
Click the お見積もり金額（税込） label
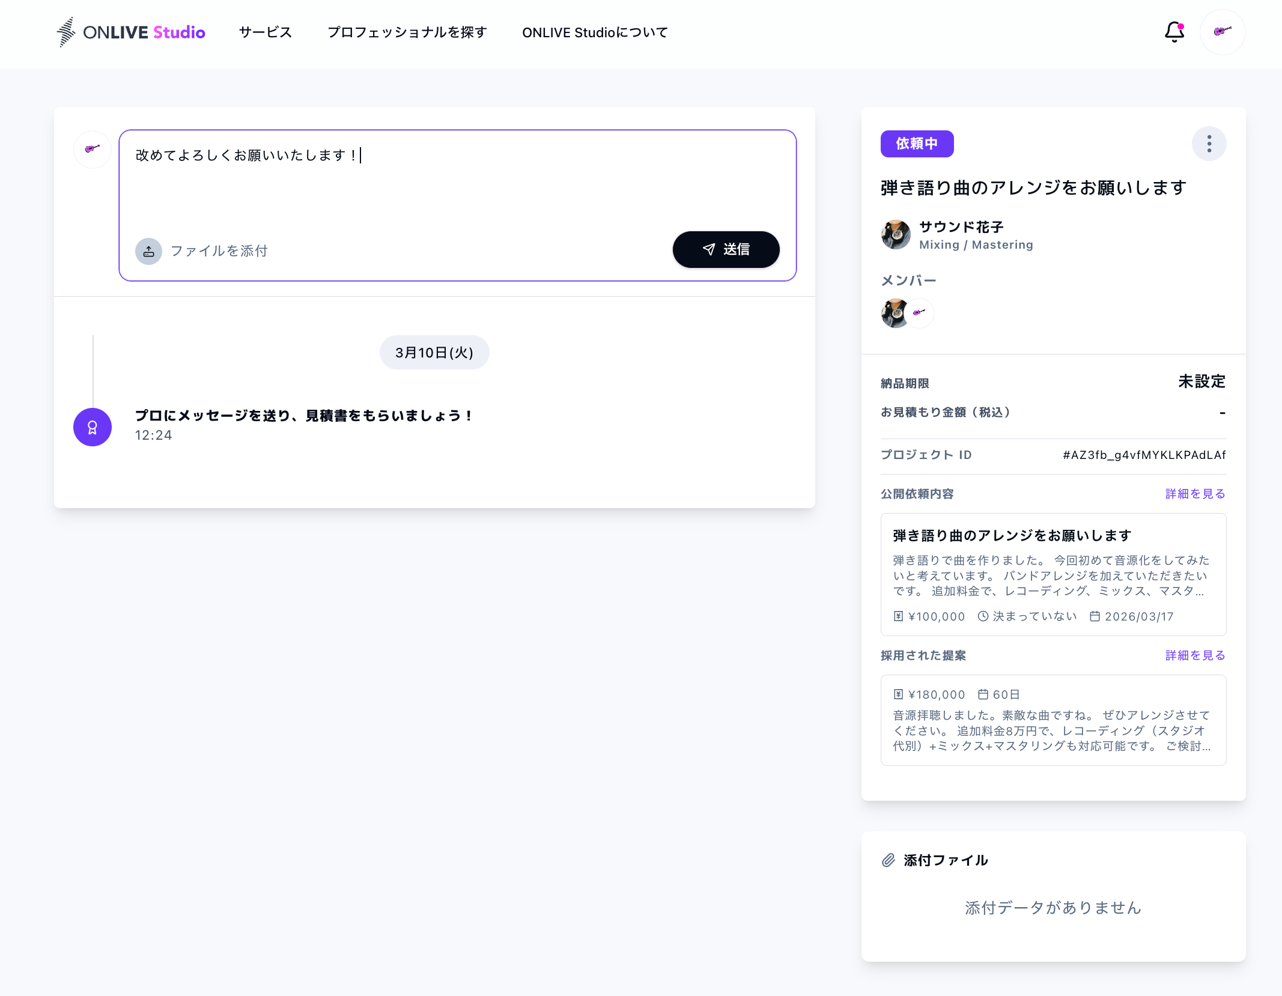coord(946,412)
